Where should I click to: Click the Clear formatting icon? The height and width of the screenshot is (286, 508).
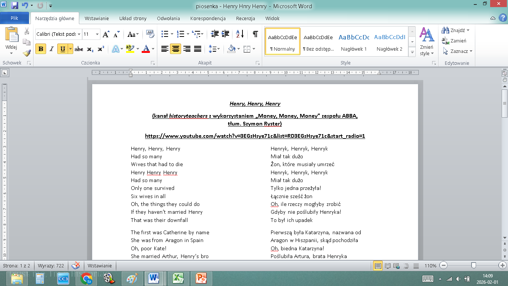pos(150,34)
